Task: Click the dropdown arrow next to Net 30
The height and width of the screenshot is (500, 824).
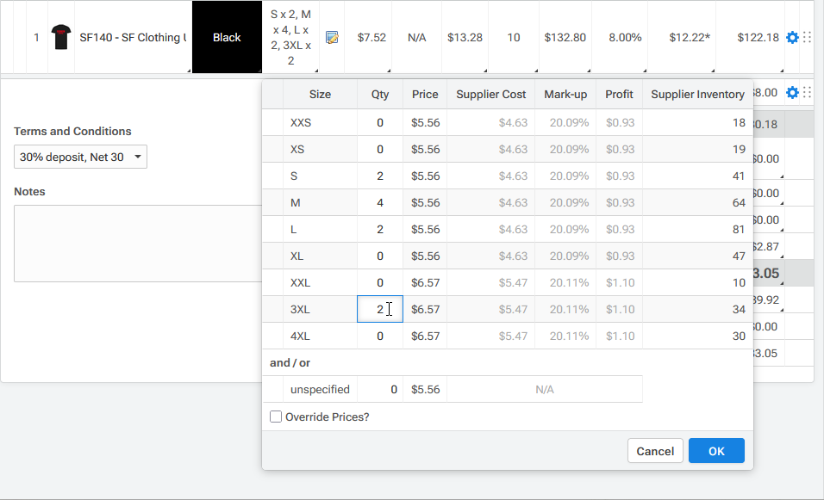Action: (x=136, y=157)
